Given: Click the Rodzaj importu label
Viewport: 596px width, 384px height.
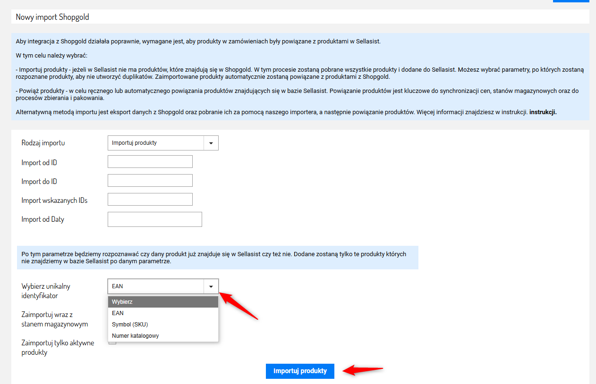Looking at the screenshot, I should (x=43, y=143).
